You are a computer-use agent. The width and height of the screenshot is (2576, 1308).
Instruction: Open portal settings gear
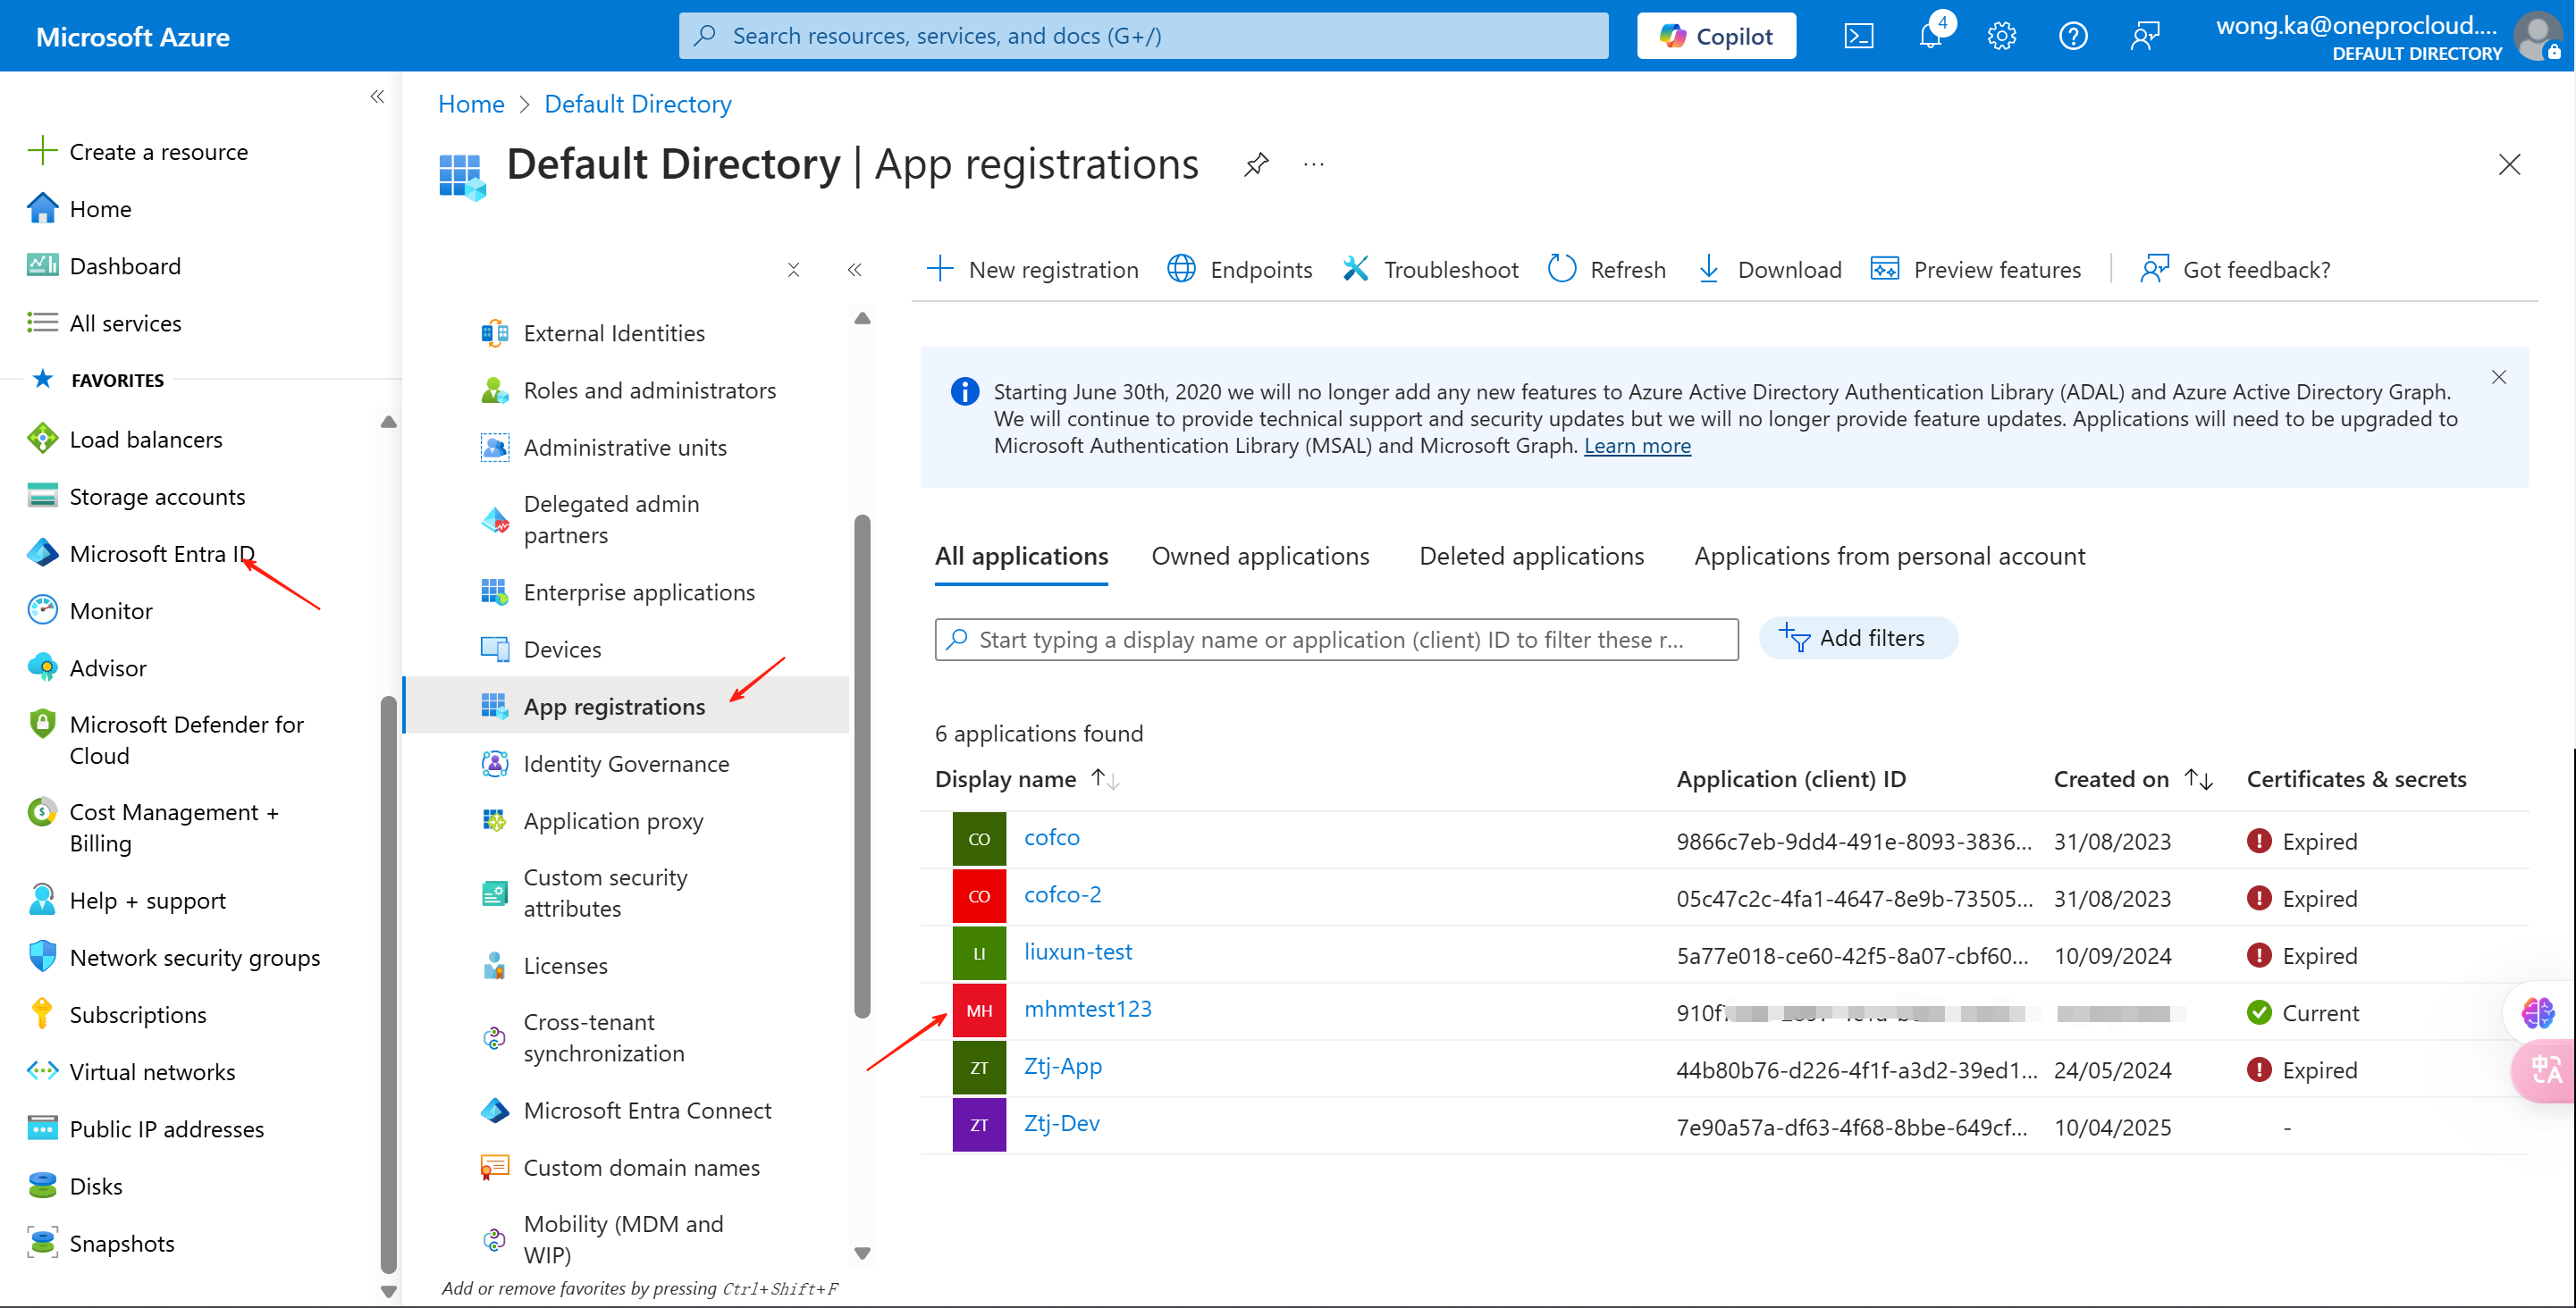(2001, 36)
